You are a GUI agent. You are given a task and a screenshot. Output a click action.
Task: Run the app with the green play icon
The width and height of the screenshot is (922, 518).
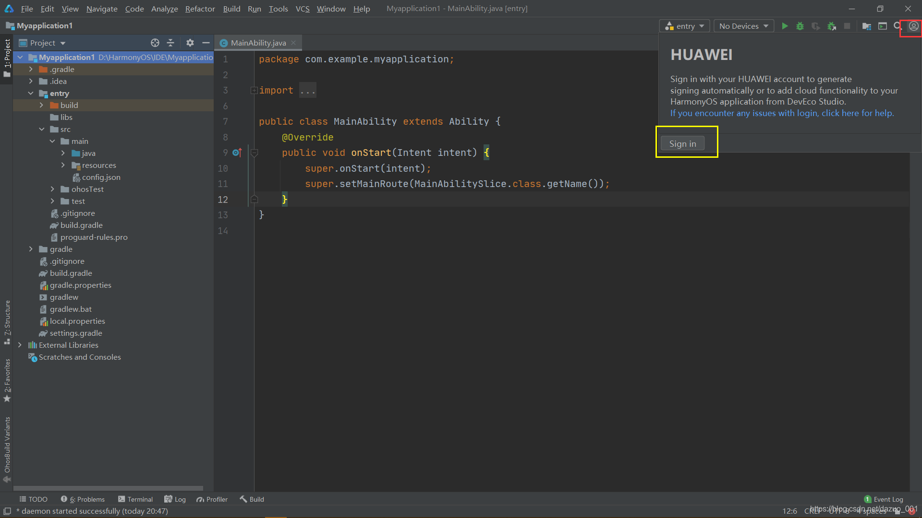[785, 26]
